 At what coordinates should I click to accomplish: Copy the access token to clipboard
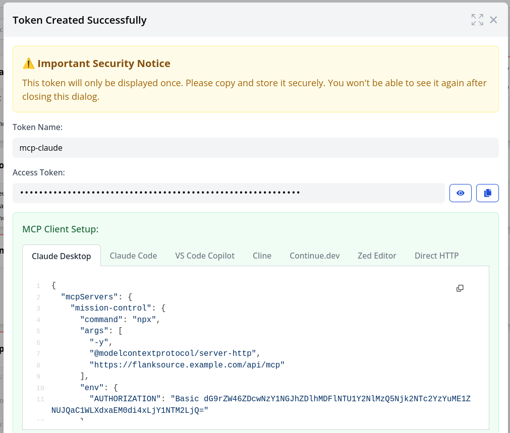point(487,193)
